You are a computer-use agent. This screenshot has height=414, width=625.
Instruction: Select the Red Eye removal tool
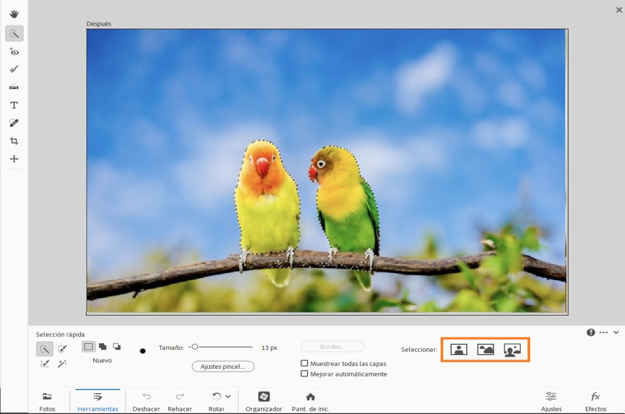coord(14,52)
